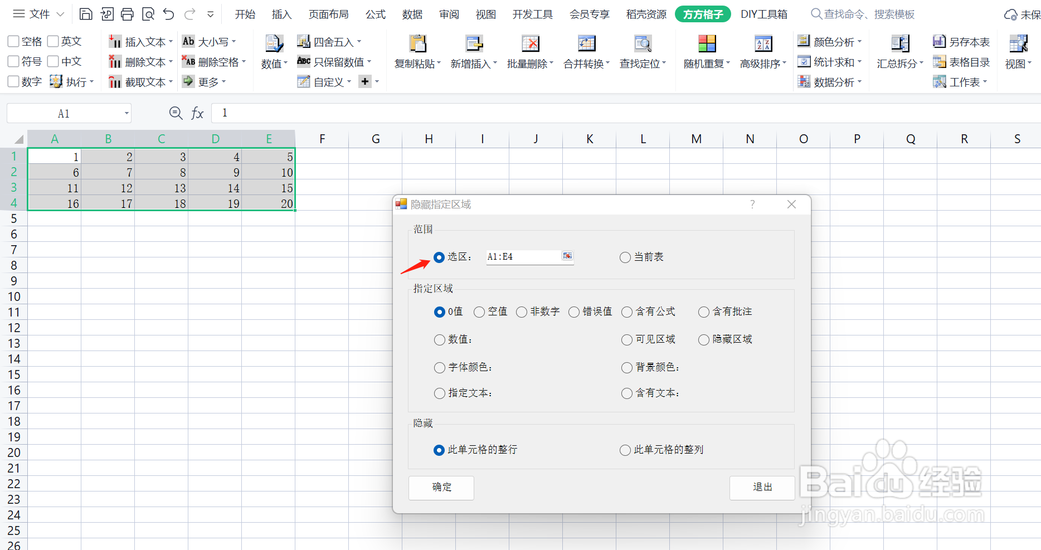Check the 英文 checkbox
Screen dimensions: 1041x550
click(x=53, y=41)
